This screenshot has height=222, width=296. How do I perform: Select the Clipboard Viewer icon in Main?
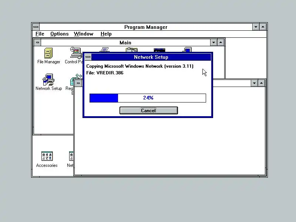[x=132, y=50]
